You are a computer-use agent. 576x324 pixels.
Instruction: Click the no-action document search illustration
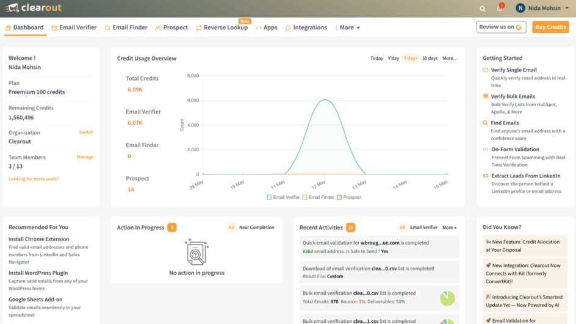(x=196, y=252)
